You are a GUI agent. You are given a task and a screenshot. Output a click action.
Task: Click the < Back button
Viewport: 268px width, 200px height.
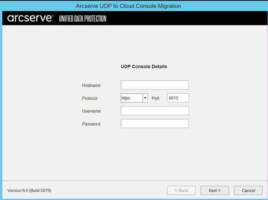tap(181, 190)
